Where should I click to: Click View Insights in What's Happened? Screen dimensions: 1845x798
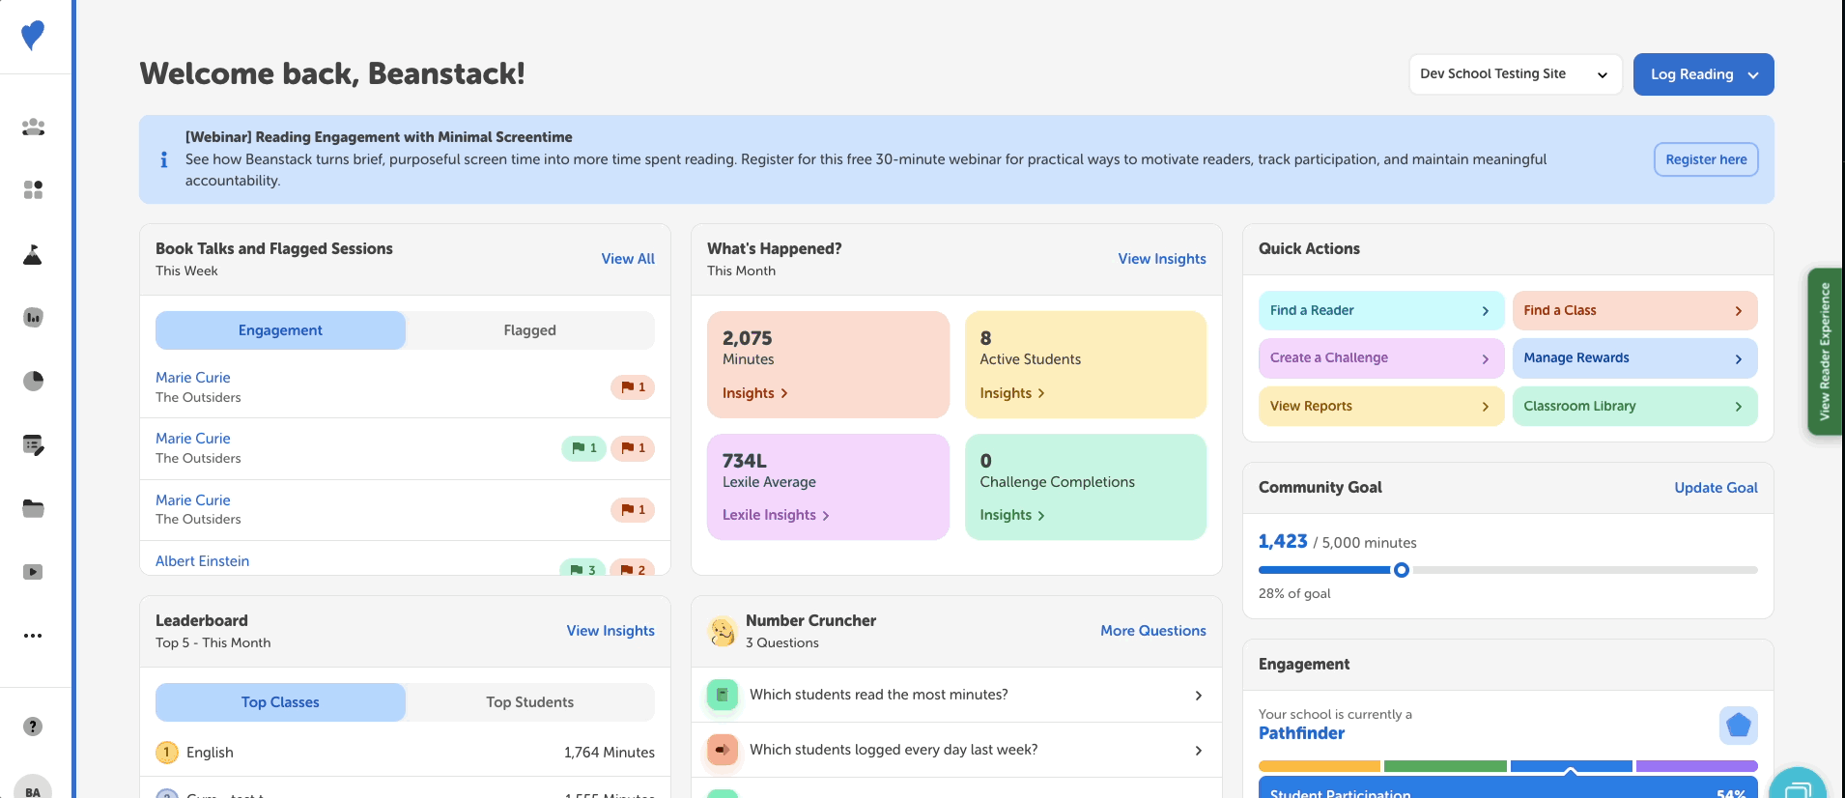tap(1162, 259)
